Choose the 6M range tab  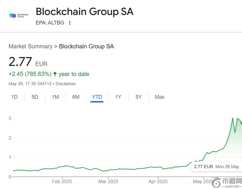click(x=76, y=97)
